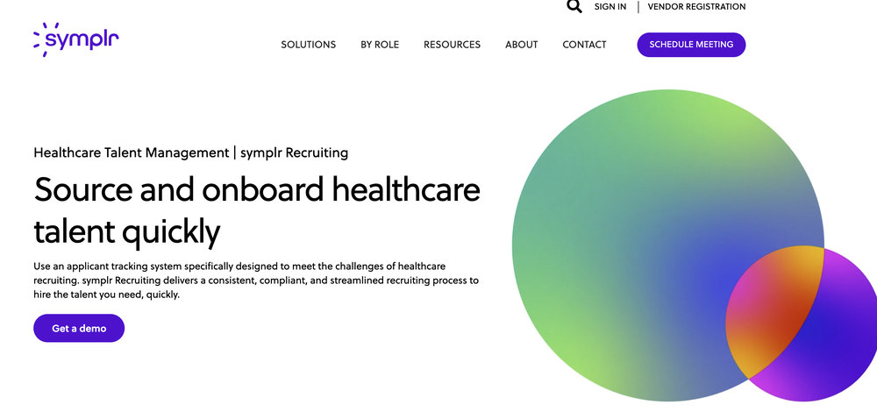Select the About menu item

coord(522,45)
